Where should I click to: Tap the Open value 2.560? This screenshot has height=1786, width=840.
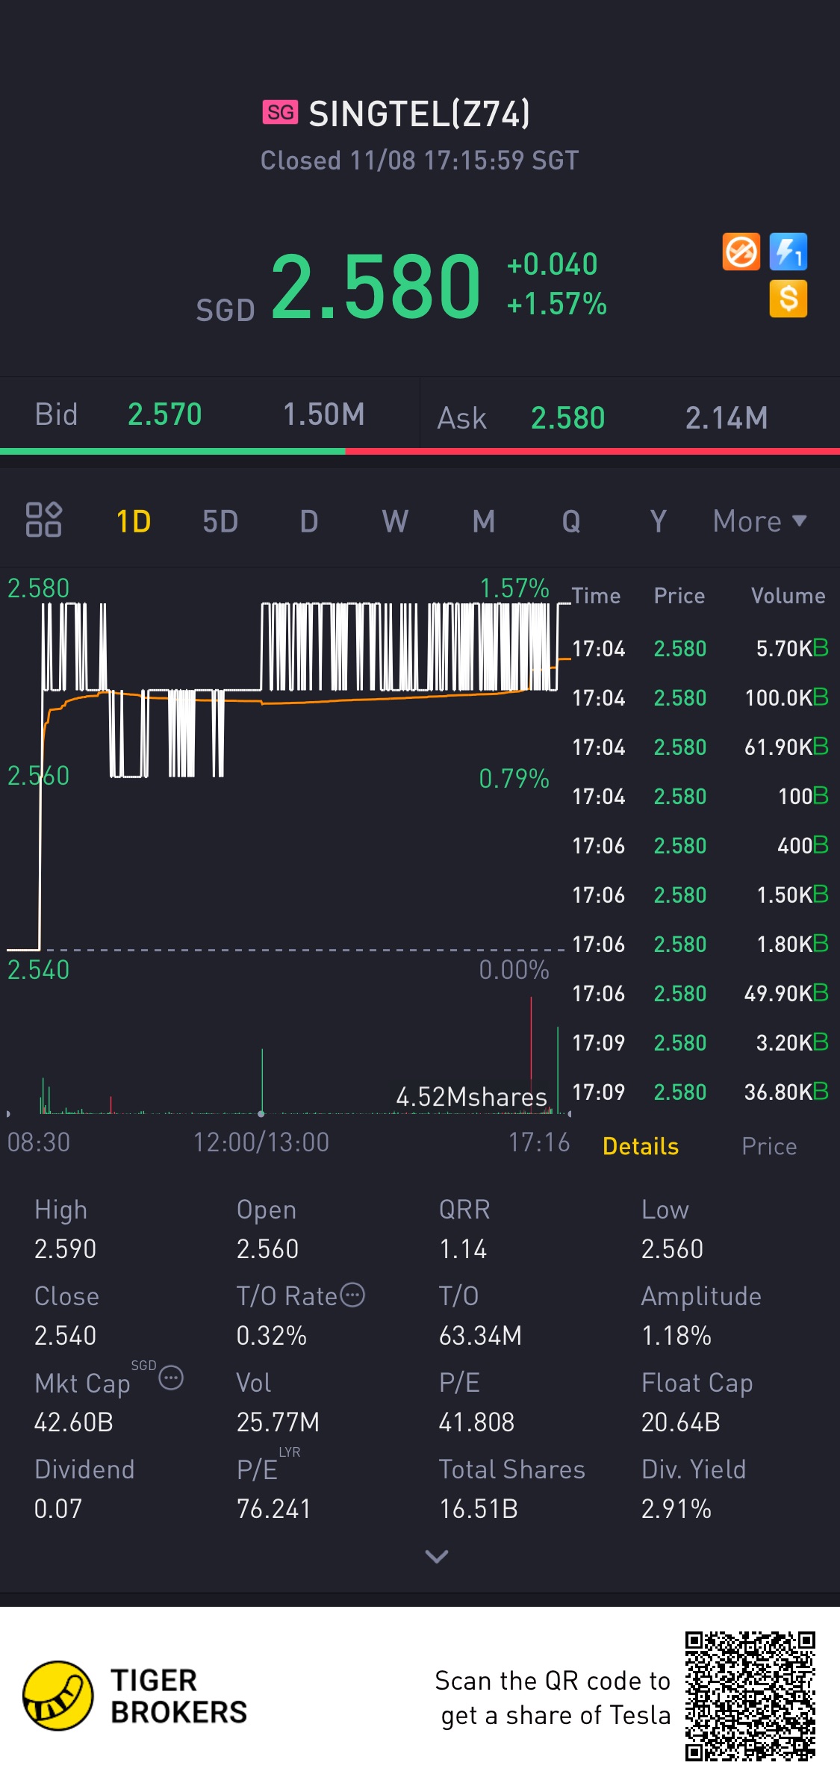click(268, 1248)
